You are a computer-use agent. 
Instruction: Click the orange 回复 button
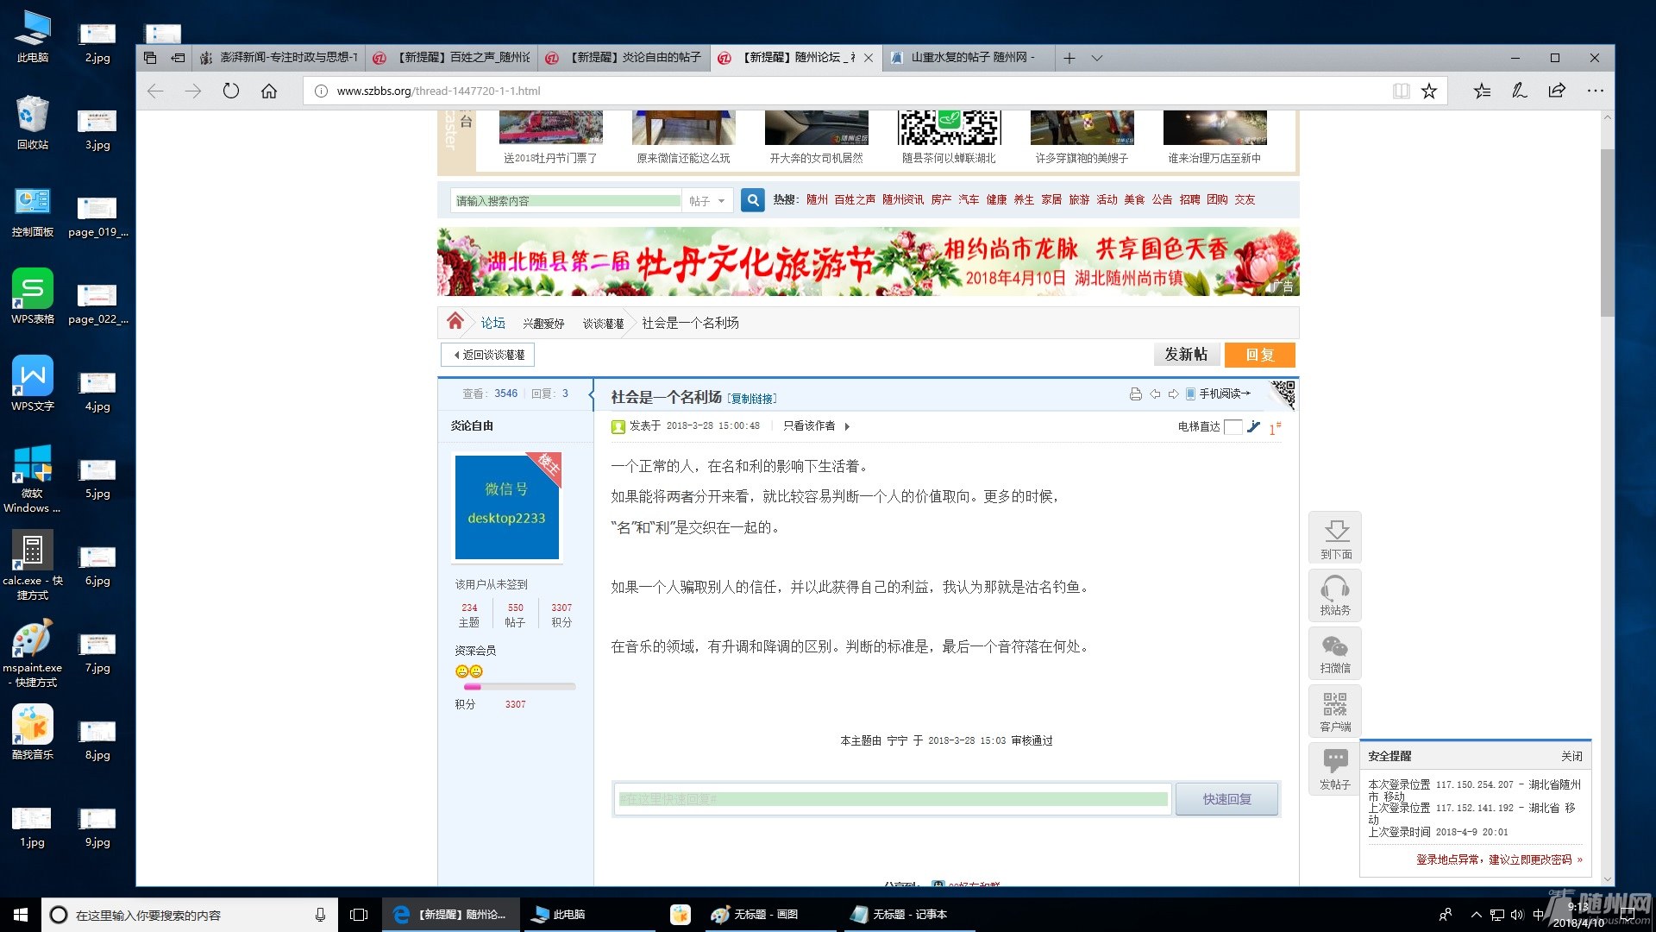(1259, 355)
